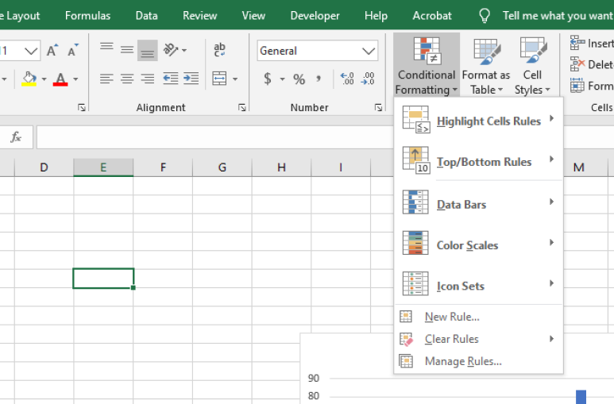Image resolution: width=614 pixels, height=404 pixels.
Task: Apply yellow fill color bucket
Action: point(29,79)
